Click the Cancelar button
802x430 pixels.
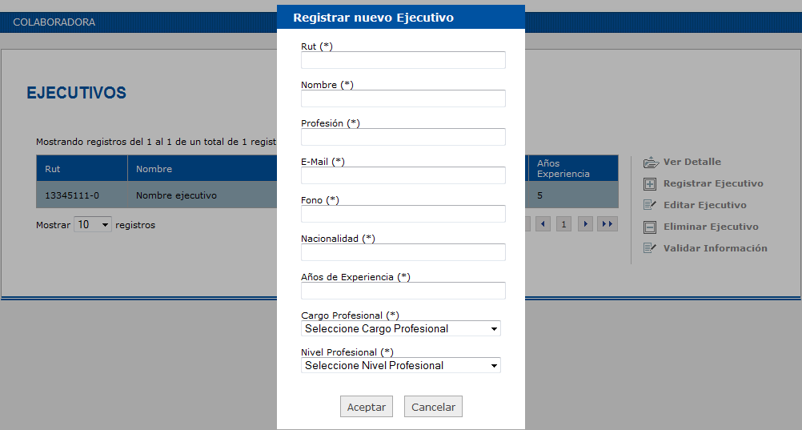433,407
